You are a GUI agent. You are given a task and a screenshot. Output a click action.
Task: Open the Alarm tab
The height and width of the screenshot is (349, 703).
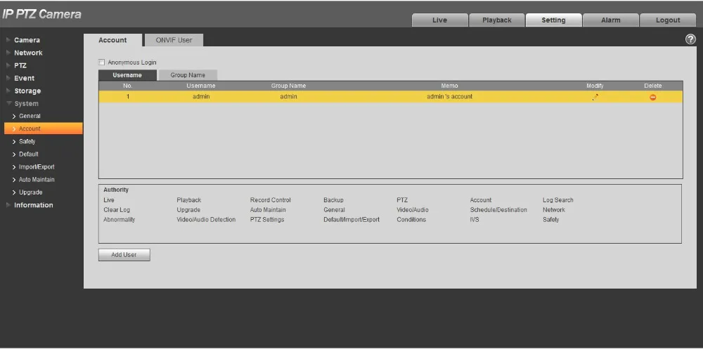(611, 20)
